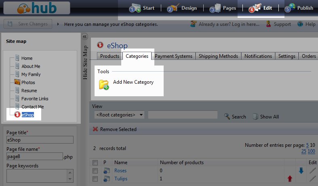This screenshot has height=186, width=318.
Task: Click the Show All link
Action: click(269, 116)
